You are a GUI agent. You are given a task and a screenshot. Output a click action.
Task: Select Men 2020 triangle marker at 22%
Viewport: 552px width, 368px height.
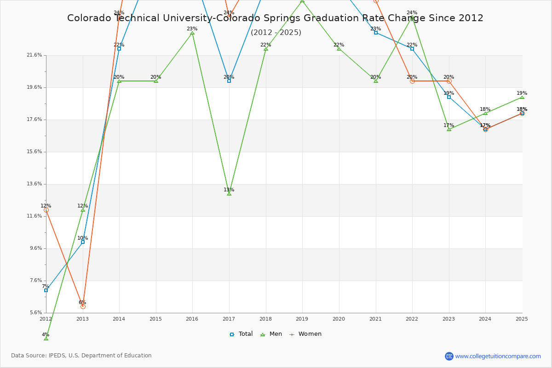pos(339,49)
